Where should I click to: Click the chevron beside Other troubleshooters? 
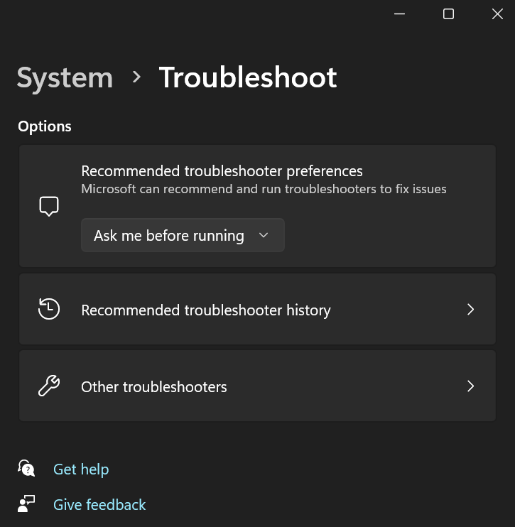point(470,386)
